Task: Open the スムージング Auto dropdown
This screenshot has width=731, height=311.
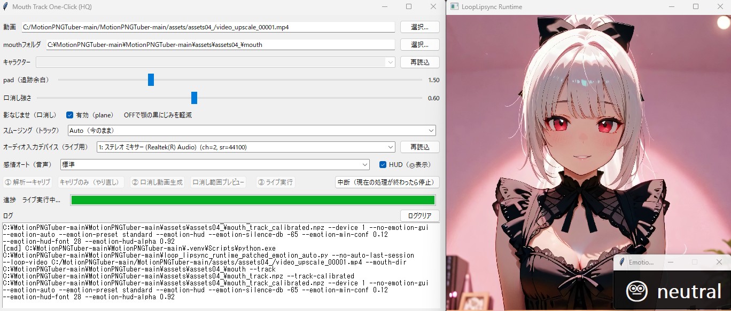Action: click(x=431, y=131)
